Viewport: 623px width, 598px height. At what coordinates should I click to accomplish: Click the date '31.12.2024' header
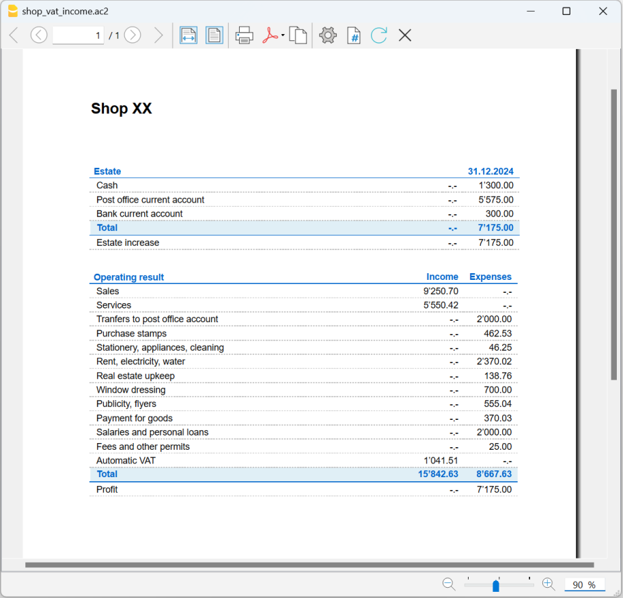pyautogui.click(x=490, y=171)
